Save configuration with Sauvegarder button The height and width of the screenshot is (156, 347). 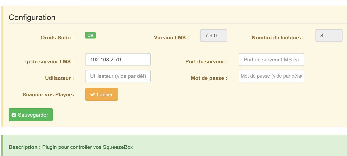(x=31, y=115)
